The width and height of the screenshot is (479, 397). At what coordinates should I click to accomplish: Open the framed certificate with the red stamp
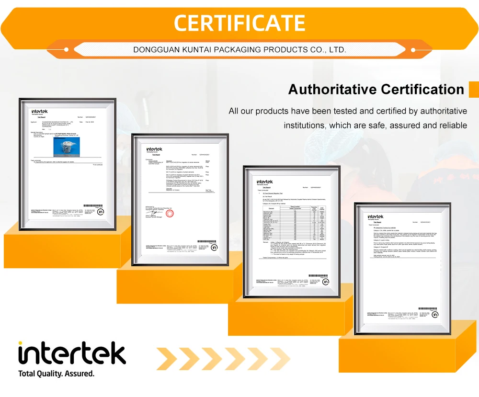180,200
